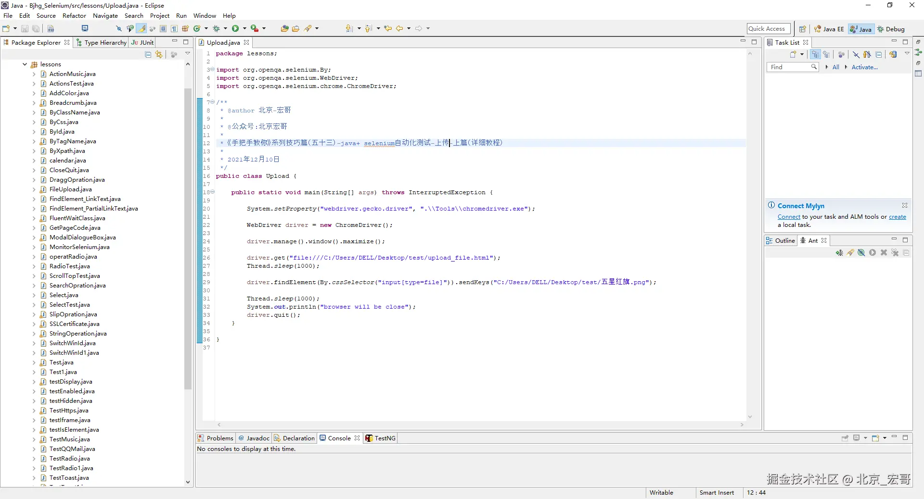Viewport: 924px width, 499px height.
Task: Click the New file wizard icon
Action: 6,28
